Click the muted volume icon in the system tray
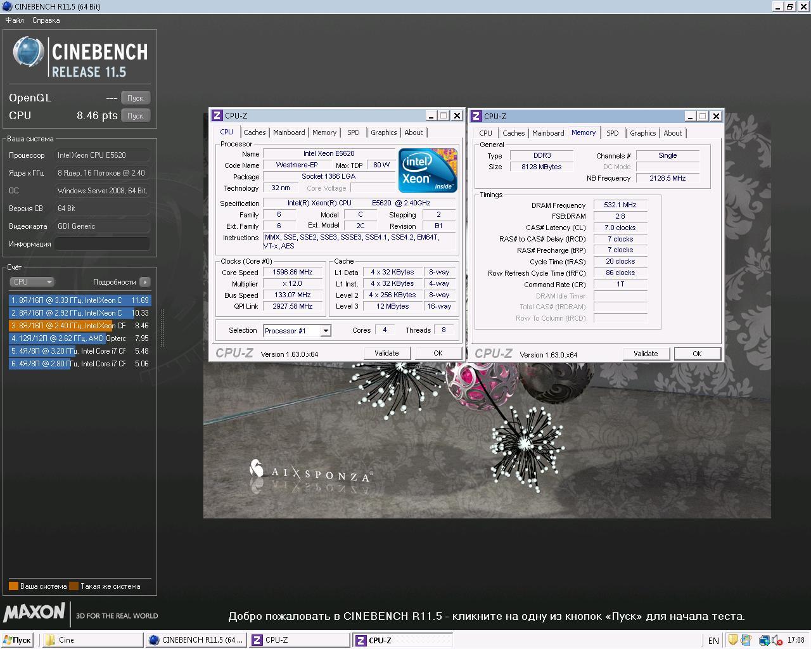 [x=777, y=640]
